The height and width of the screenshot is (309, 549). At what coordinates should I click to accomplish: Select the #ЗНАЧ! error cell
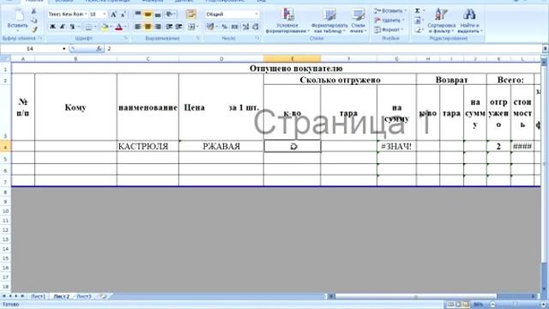396,147
